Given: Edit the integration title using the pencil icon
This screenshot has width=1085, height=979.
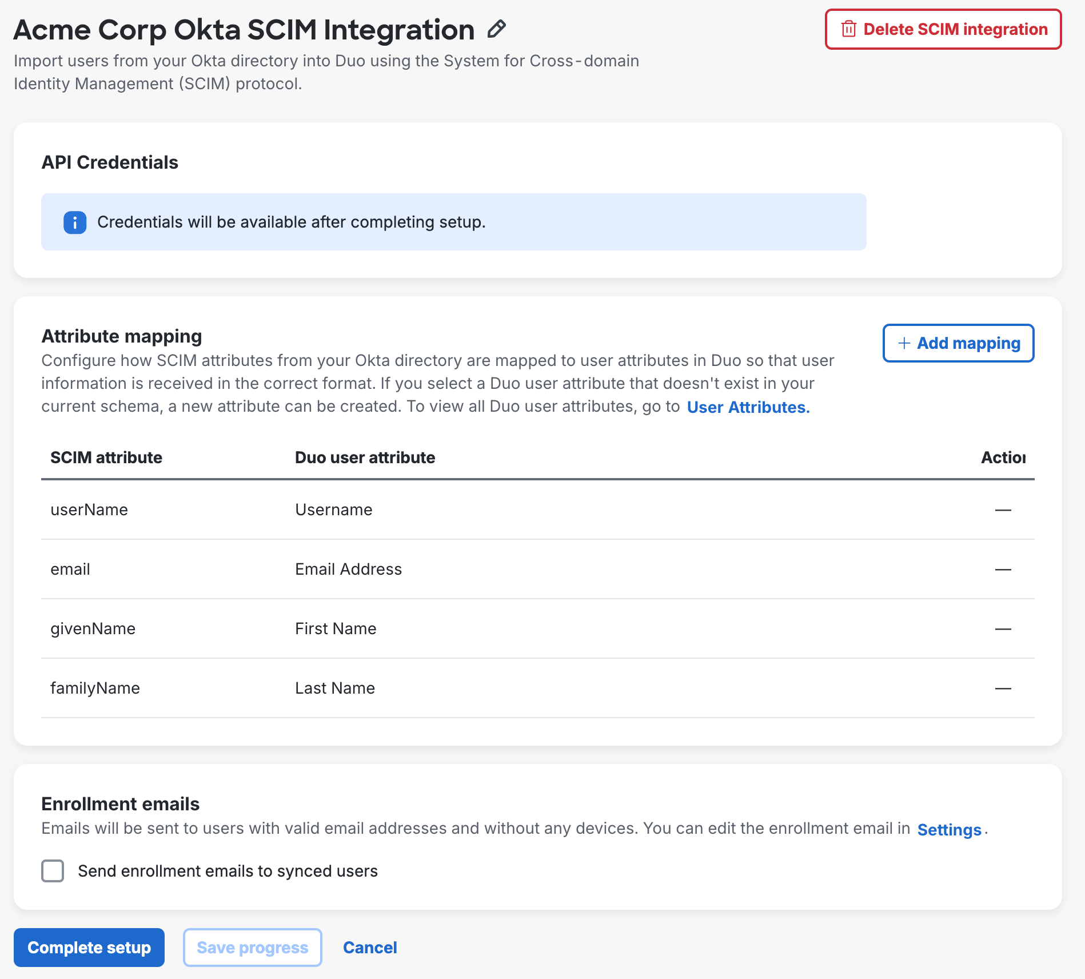Looking at the screenshot, I should click(x=496, y=27).
